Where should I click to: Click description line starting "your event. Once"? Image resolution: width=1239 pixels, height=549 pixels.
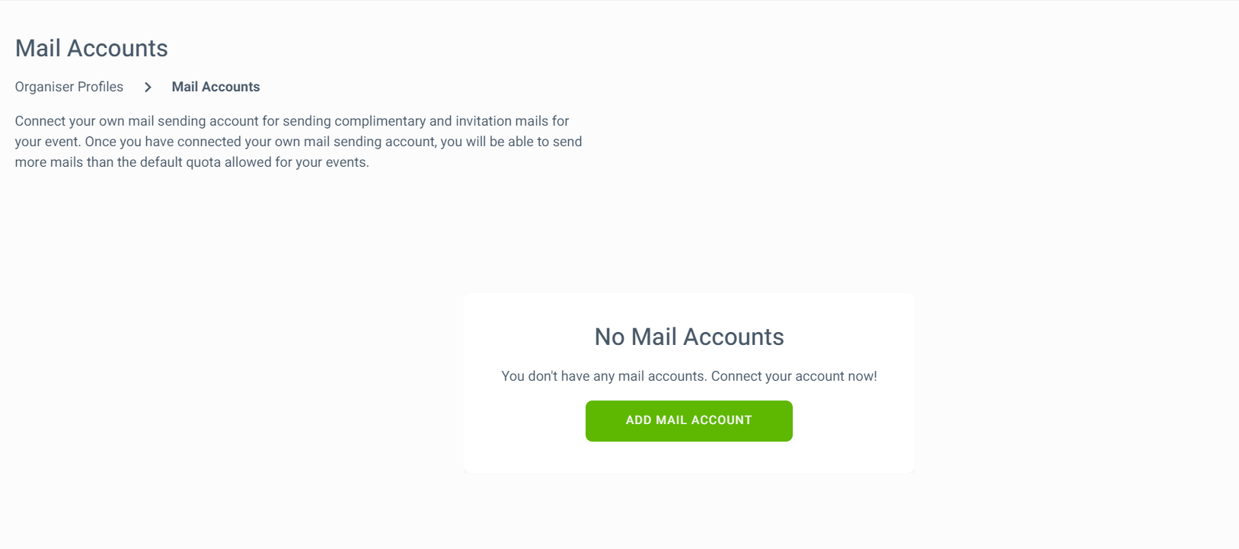coord(299,142)
